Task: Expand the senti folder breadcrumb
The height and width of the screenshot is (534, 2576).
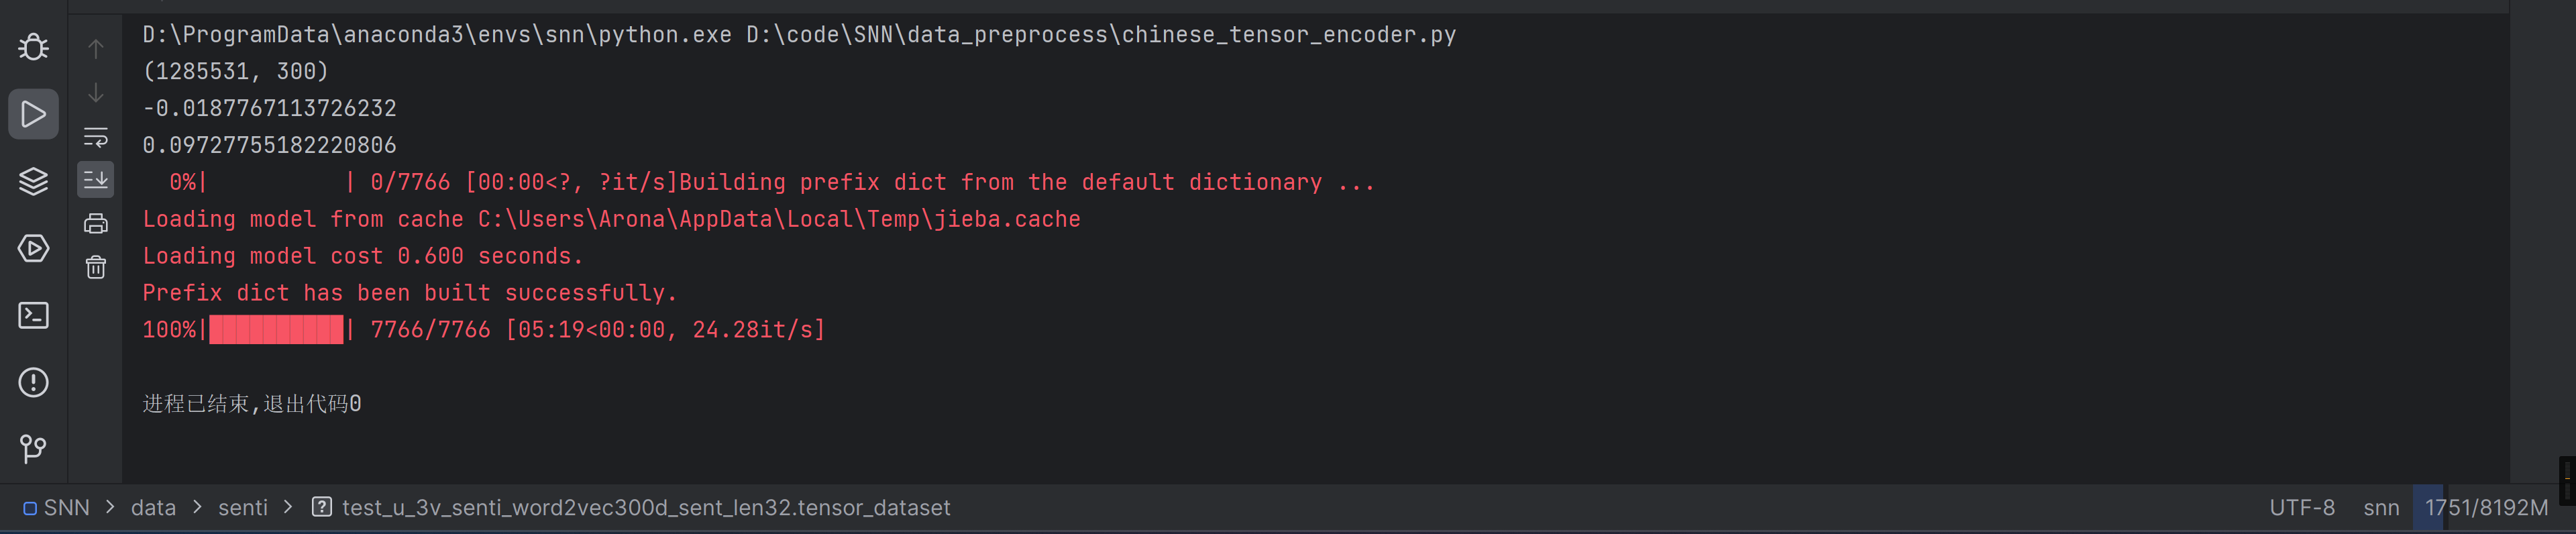Action: (243, 508)
